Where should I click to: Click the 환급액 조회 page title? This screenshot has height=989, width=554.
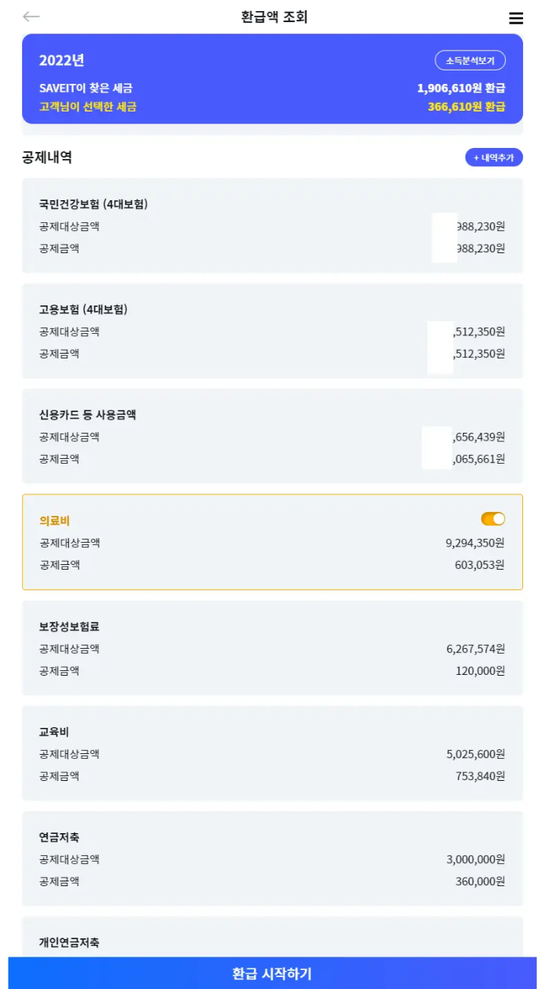click(x=276, y=16)
